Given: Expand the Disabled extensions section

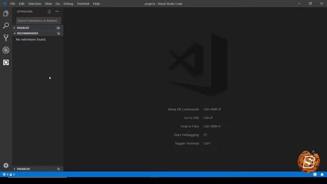Looking at the screenshot, I should pos(38,169).
